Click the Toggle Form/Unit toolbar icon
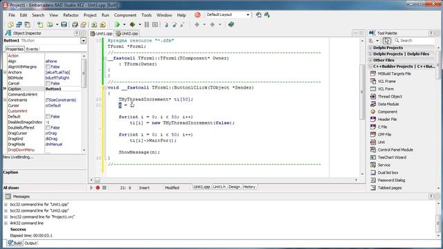The image size is (443, 249). [28, 25]
